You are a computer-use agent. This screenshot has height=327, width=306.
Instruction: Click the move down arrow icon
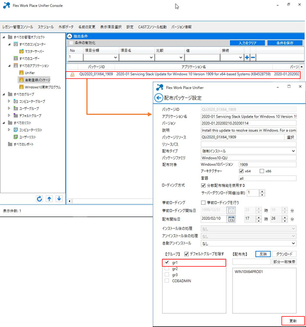click(59, 199)
